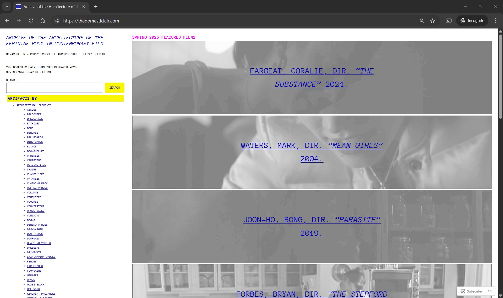Click the browser back arrow
Screen dimensions: 503x298
pos(7,21)
